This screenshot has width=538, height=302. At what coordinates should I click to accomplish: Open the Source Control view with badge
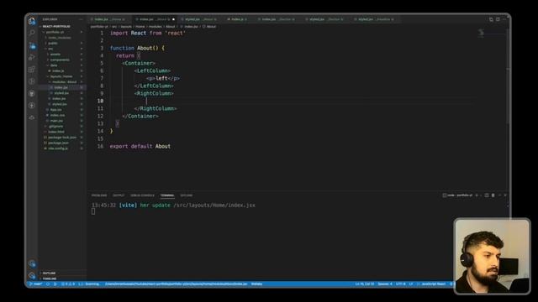coord(32,45)
